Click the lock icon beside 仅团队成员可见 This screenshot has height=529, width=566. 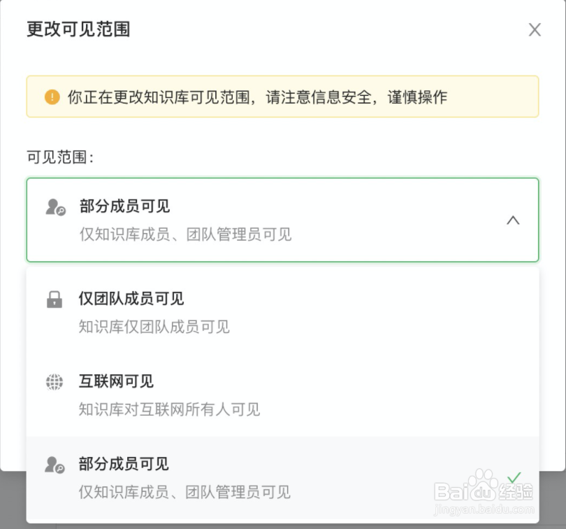click(55, 298)
